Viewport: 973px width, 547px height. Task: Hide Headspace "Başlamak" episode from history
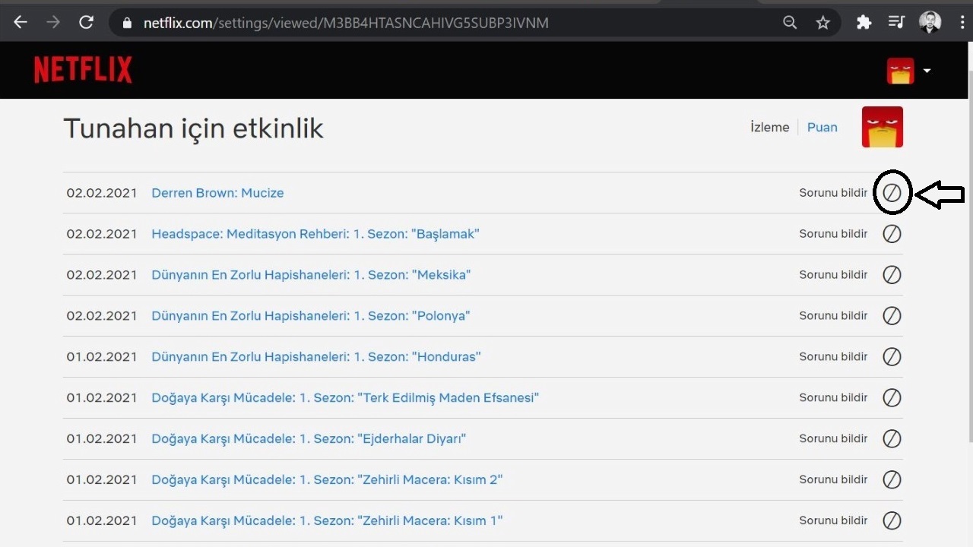click(x=892, y=234)
